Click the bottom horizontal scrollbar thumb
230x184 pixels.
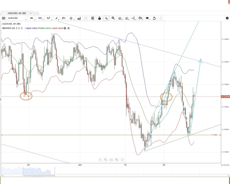pyautogui.click(x=39, y=175)
